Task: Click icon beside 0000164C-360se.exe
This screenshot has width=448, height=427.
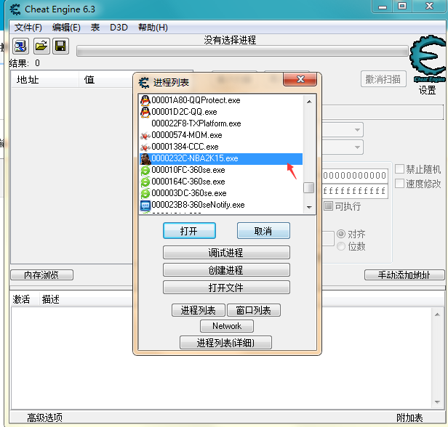Action: pos(145,182)
